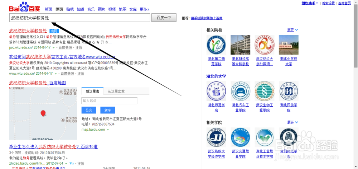Switch to 地图 search category
The width and height of the screenshot is (358, 169).
122,9
